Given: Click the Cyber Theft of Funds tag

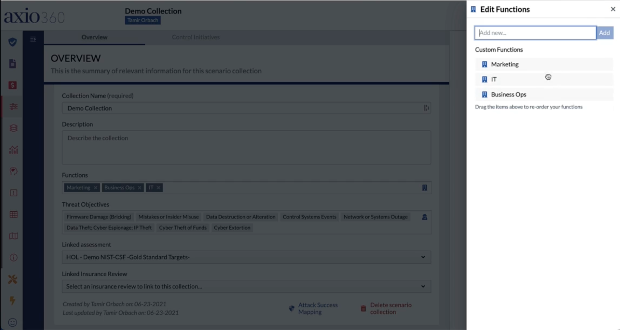Looking at the screenshot, I should (x=183, y=228).
